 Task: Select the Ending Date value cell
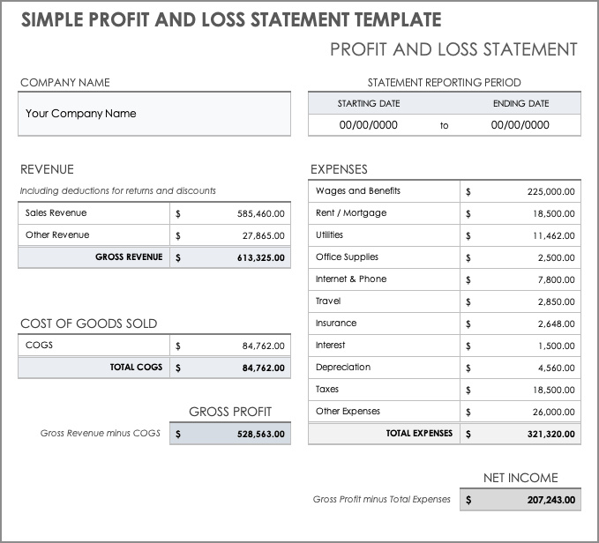[520, 125]
